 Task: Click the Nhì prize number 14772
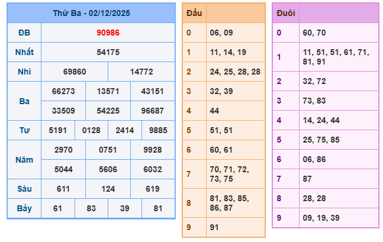pos(141,72)
